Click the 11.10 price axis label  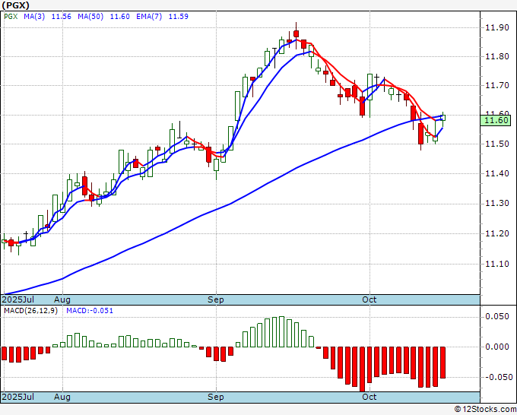497,264
